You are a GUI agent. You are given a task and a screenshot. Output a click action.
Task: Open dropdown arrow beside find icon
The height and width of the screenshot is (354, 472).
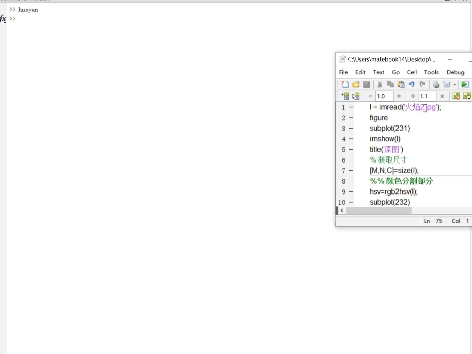point(455,85)
